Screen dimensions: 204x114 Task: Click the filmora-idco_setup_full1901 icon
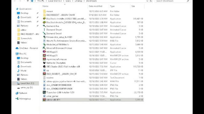[44, 37]
